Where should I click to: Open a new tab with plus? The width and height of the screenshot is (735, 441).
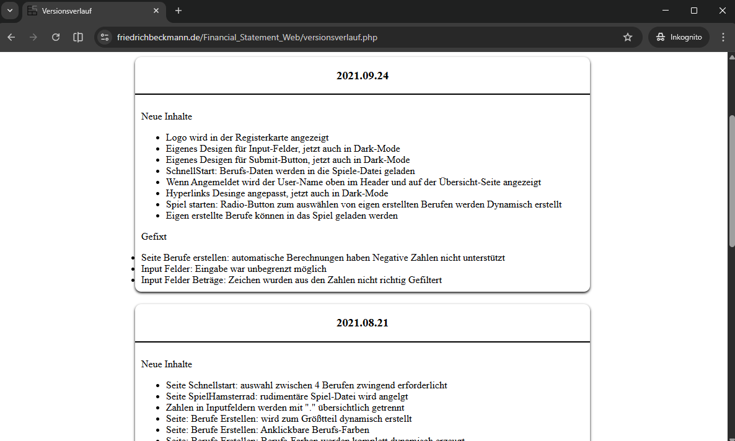pyautogui.click(x=178, y=11)
